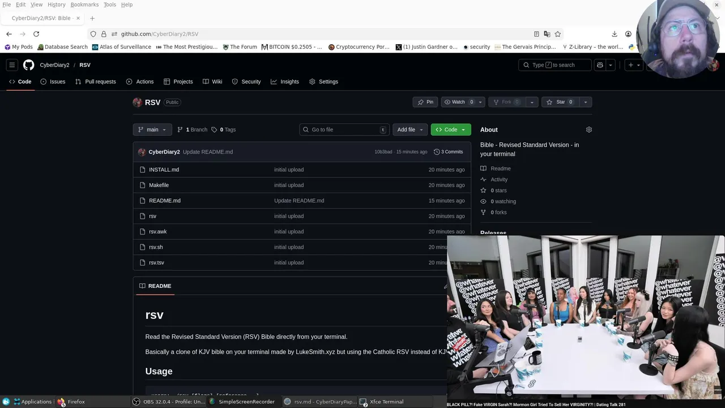
Task: Open the Add file dropdown
Action: click(x=410, y=130)
